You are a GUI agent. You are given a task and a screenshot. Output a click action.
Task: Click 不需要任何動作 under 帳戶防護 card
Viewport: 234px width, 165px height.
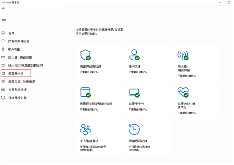tap(138, 72)
